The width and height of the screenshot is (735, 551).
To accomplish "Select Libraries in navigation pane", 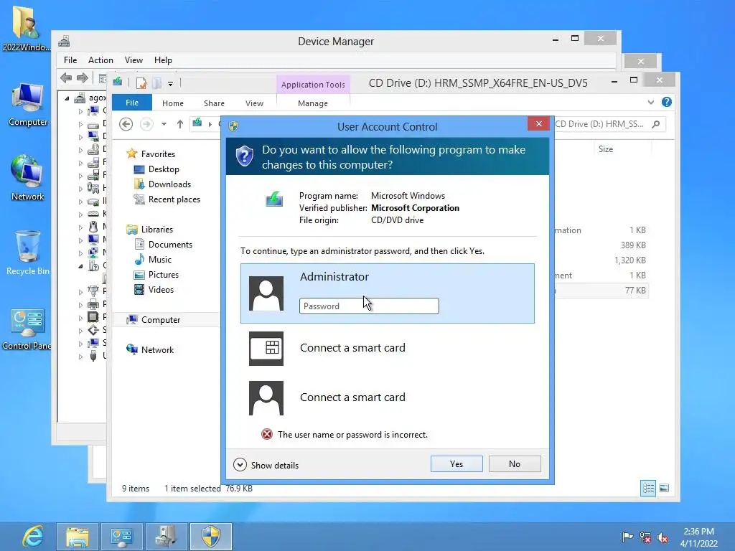I will pos(157,230).
